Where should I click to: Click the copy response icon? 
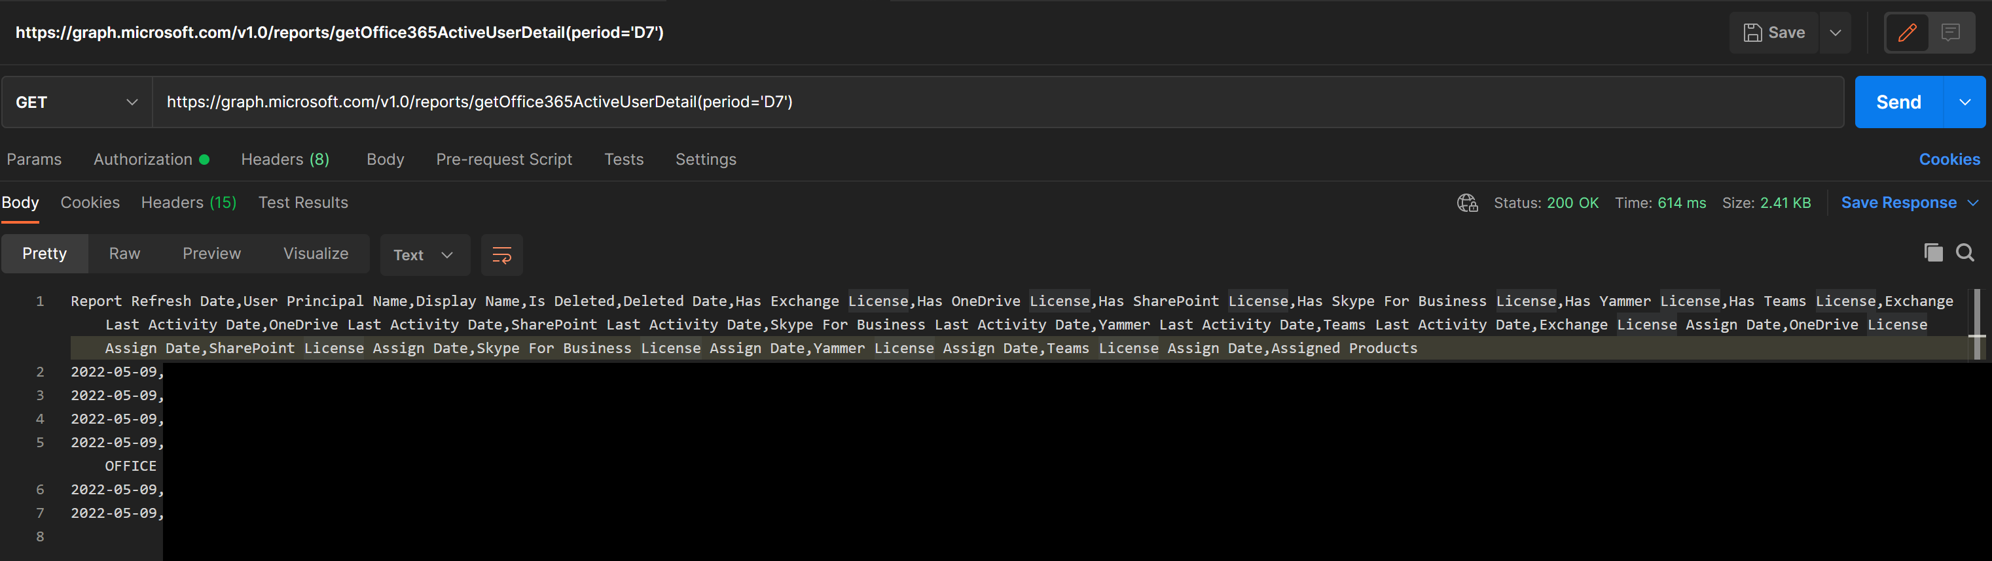[1933, 252]
